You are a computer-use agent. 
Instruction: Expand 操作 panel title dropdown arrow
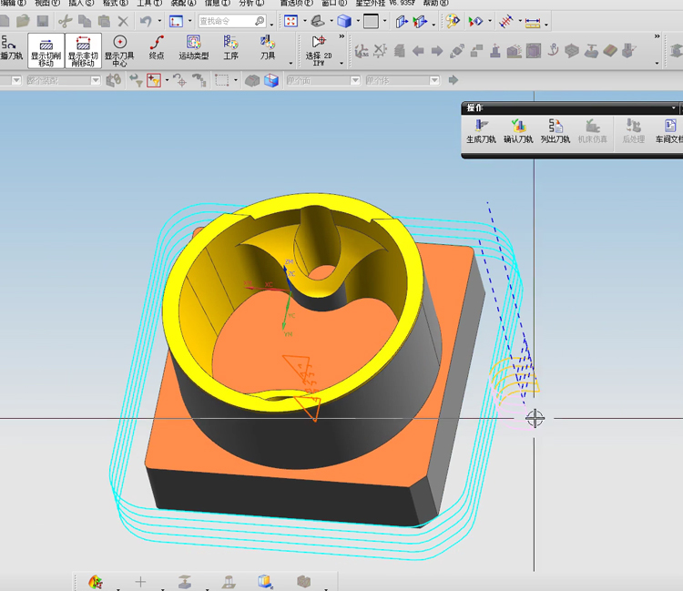[x=673, y=107]
